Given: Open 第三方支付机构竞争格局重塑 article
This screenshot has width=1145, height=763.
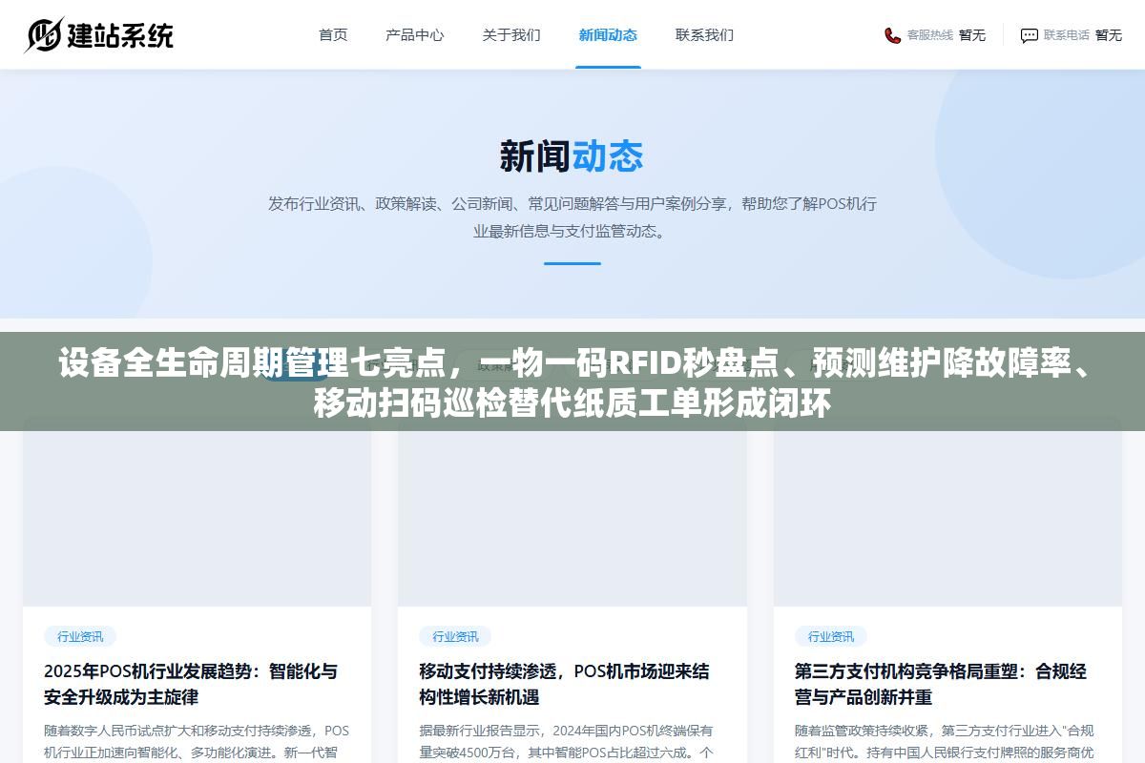Looking at the screenshot, I should [941, 684].
